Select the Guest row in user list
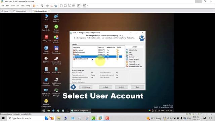215x121 pixels. tap(97, 54)
